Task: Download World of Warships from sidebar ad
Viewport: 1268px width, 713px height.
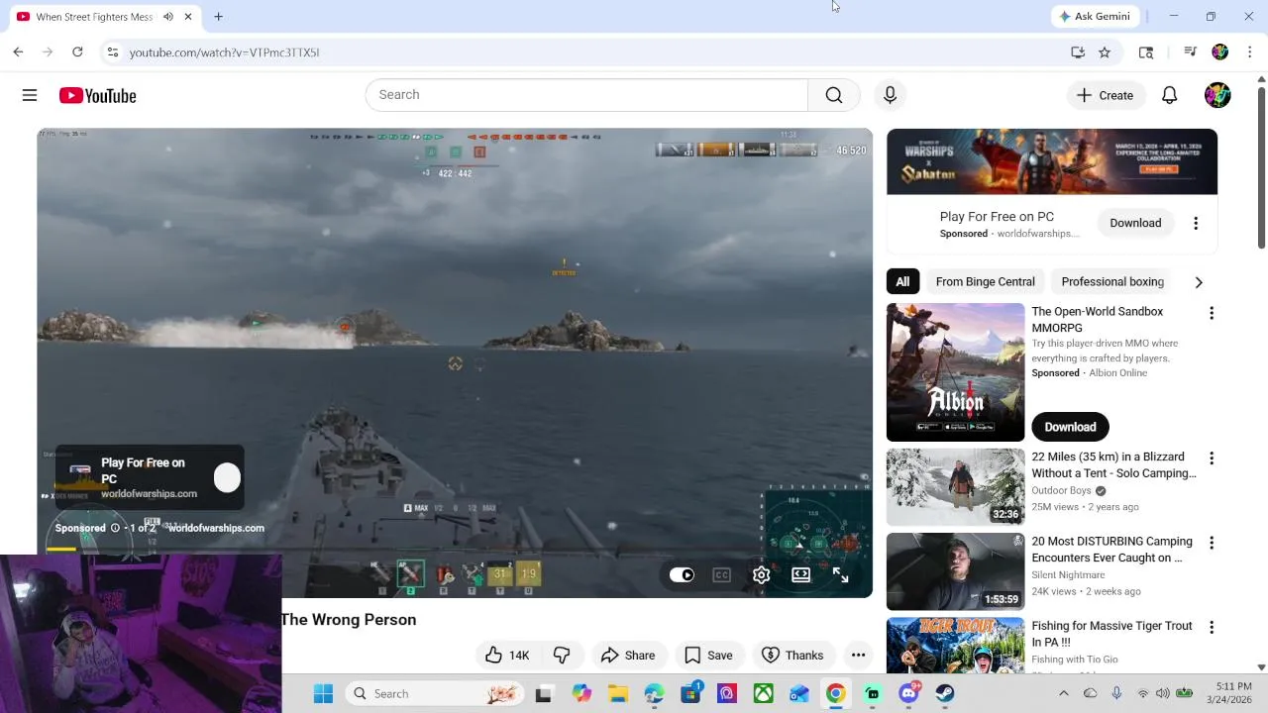Action: pyautogui.click(x=1135, y=223)
